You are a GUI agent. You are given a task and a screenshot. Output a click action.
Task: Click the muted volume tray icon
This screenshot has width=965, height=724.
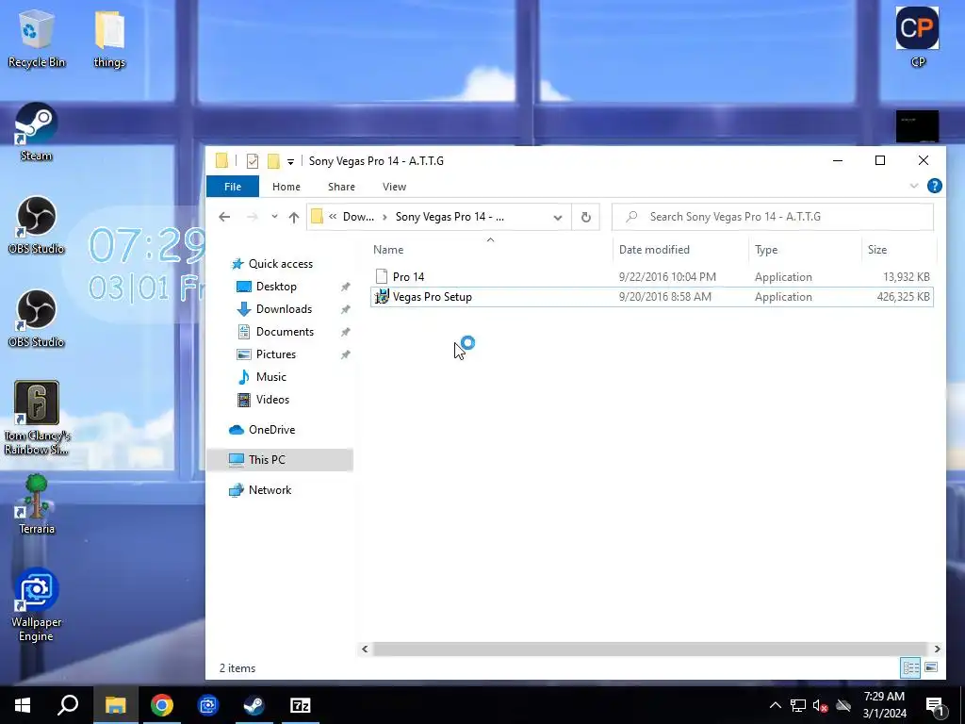tap(820, 705)
